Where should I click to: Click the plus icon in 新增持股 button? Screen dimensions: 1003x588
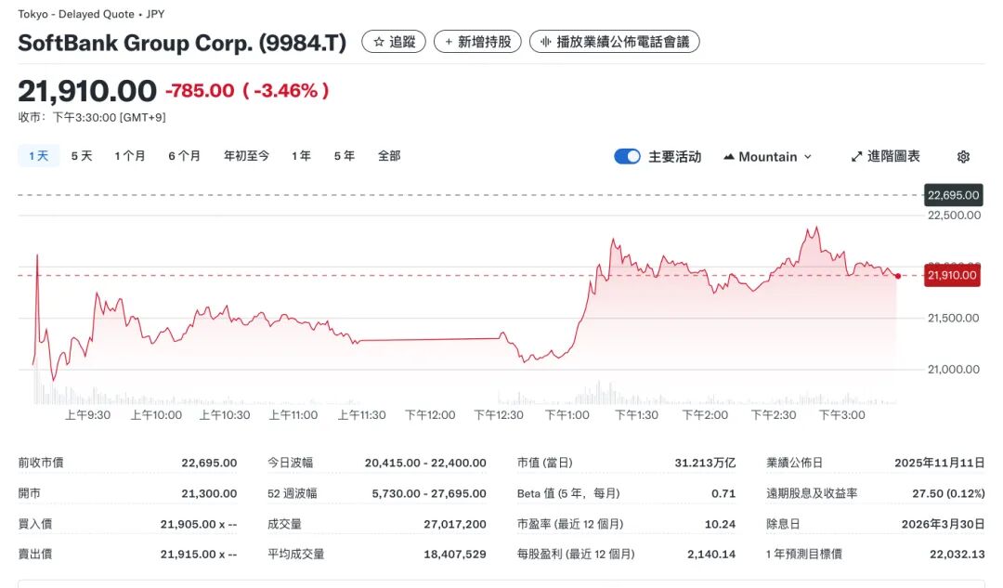(449, 42)
